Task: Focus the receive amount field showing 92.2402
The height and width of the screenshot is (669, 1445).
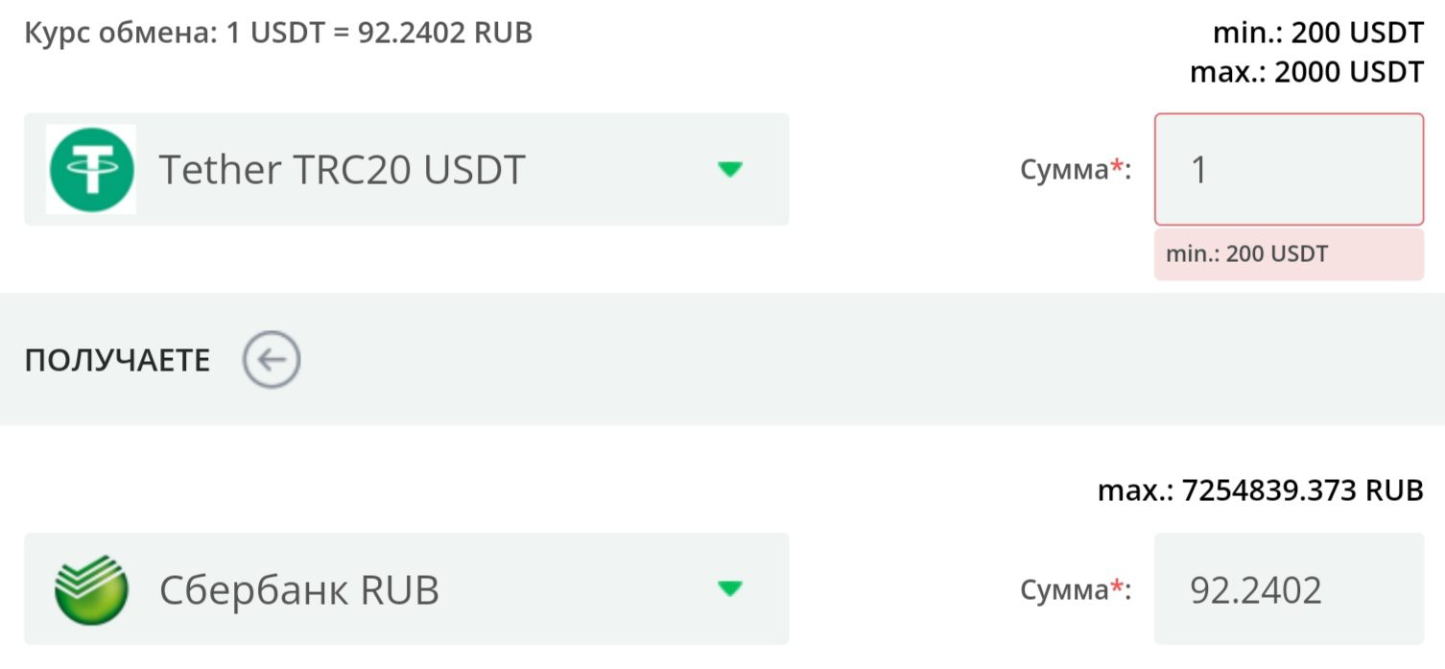Action: 1289,588
